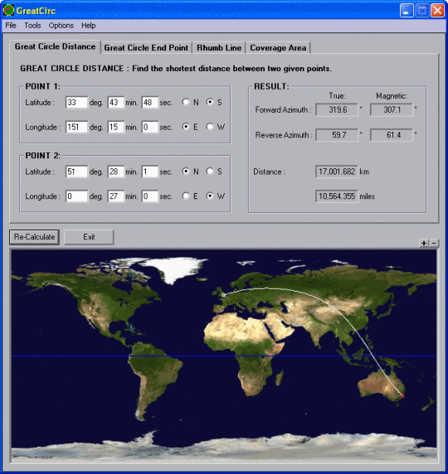The image size is (448, 474).
Task: Switch to Great Circle End Point tab
Action: pos(146,48)
